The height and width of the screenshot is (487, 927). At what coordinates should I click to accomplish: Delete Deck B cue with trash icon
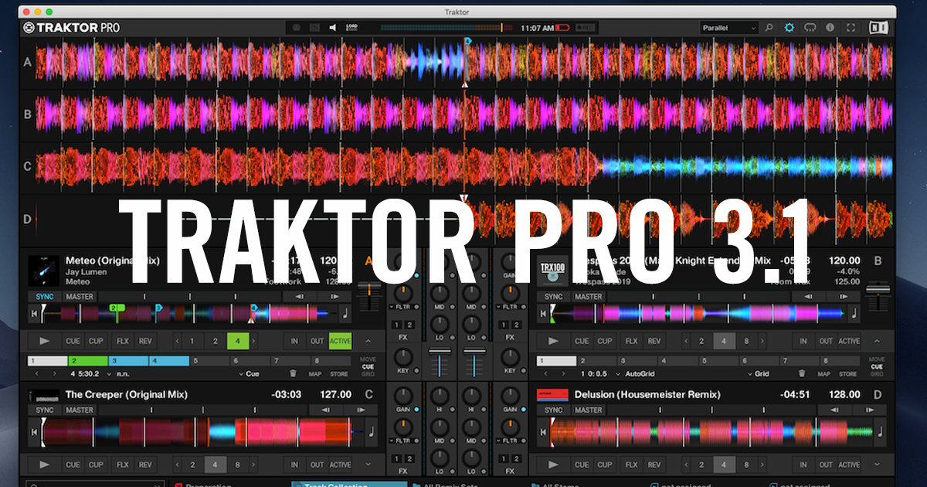point(802,373)
